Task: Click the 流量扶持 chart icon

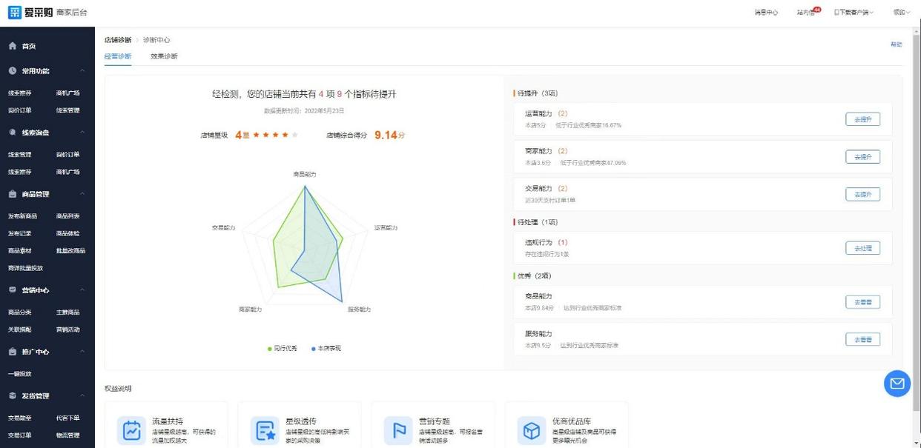Action: [131, 430]
